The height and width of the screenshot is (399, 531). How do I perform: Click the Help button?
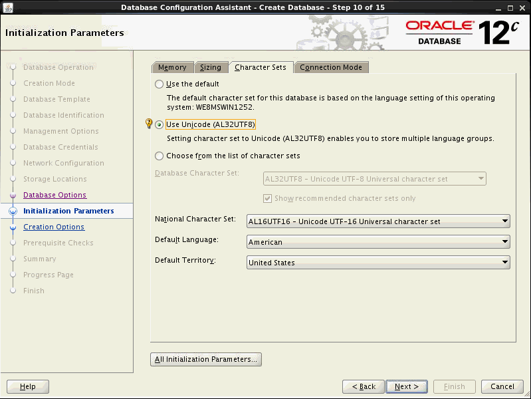(x=28, y=386)
